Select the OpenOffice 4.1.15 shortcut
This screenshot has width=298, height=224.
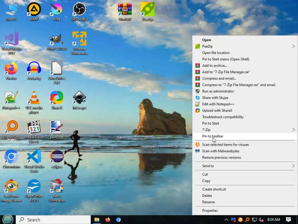(34, 191)
